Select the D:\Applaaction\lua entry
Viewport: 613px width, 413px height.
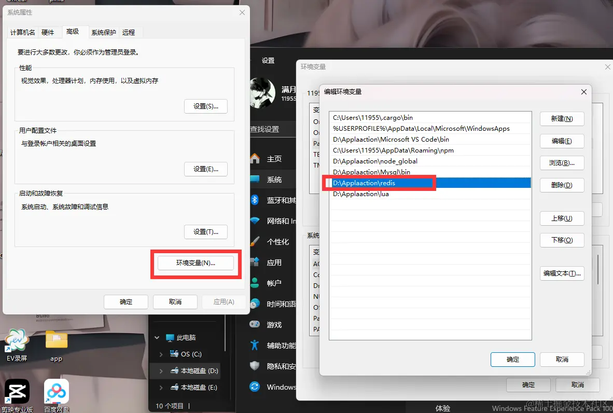430,194
